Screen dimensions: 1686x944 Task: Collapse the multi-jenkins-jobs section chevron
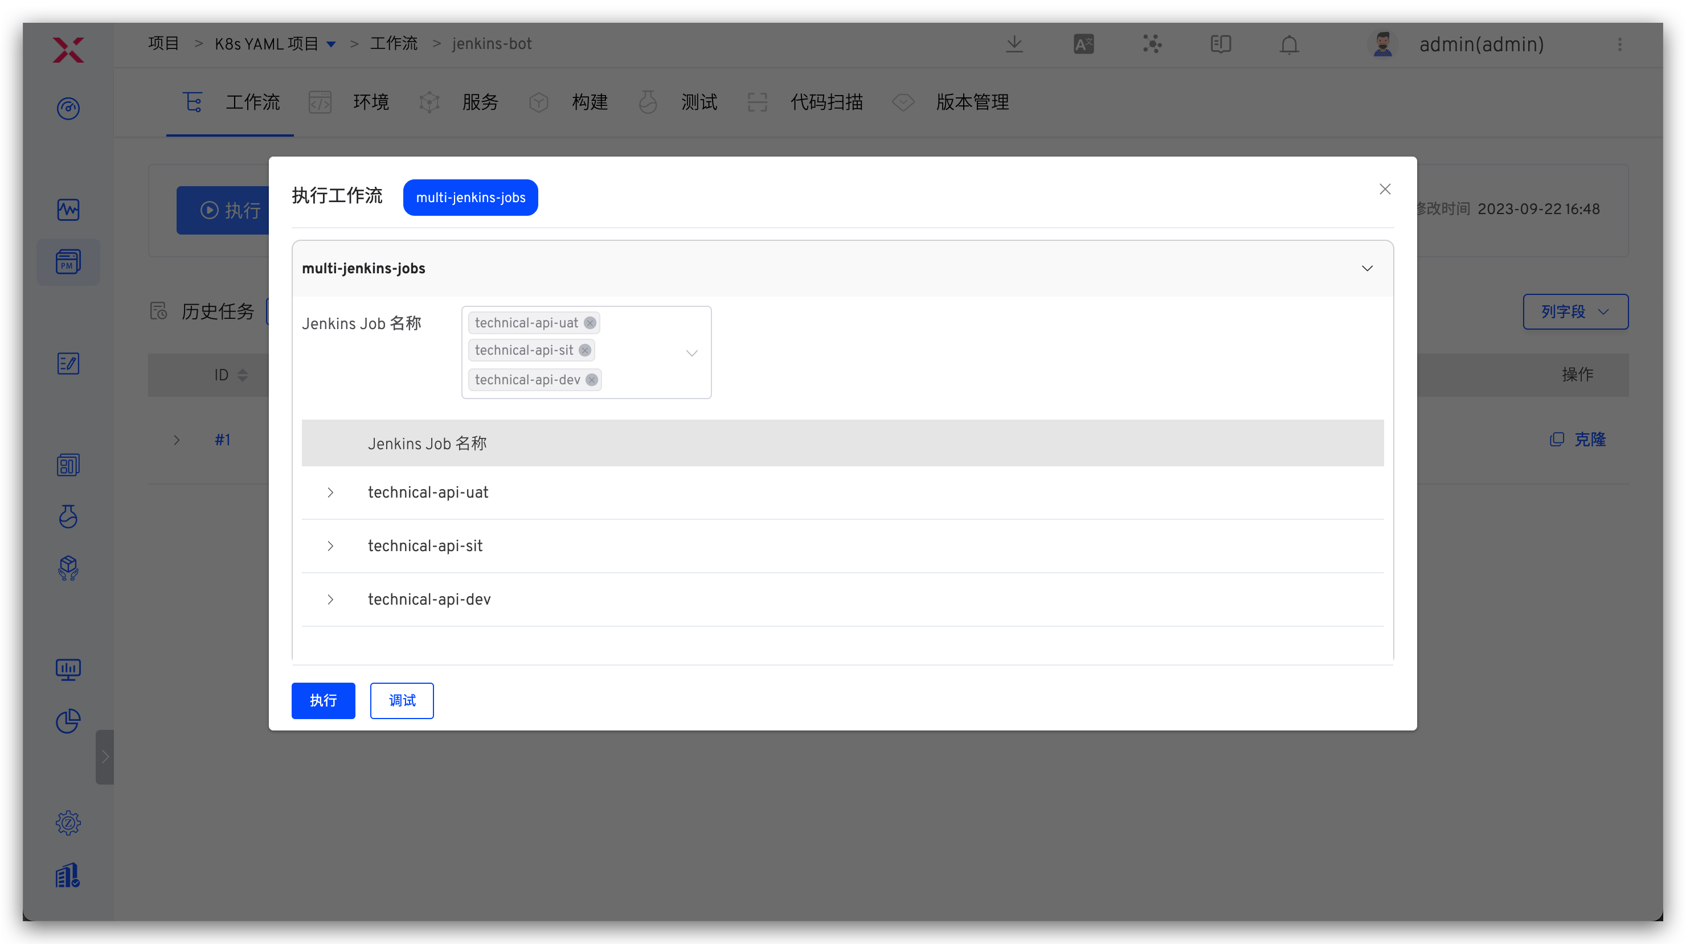tap(1367, 268)
